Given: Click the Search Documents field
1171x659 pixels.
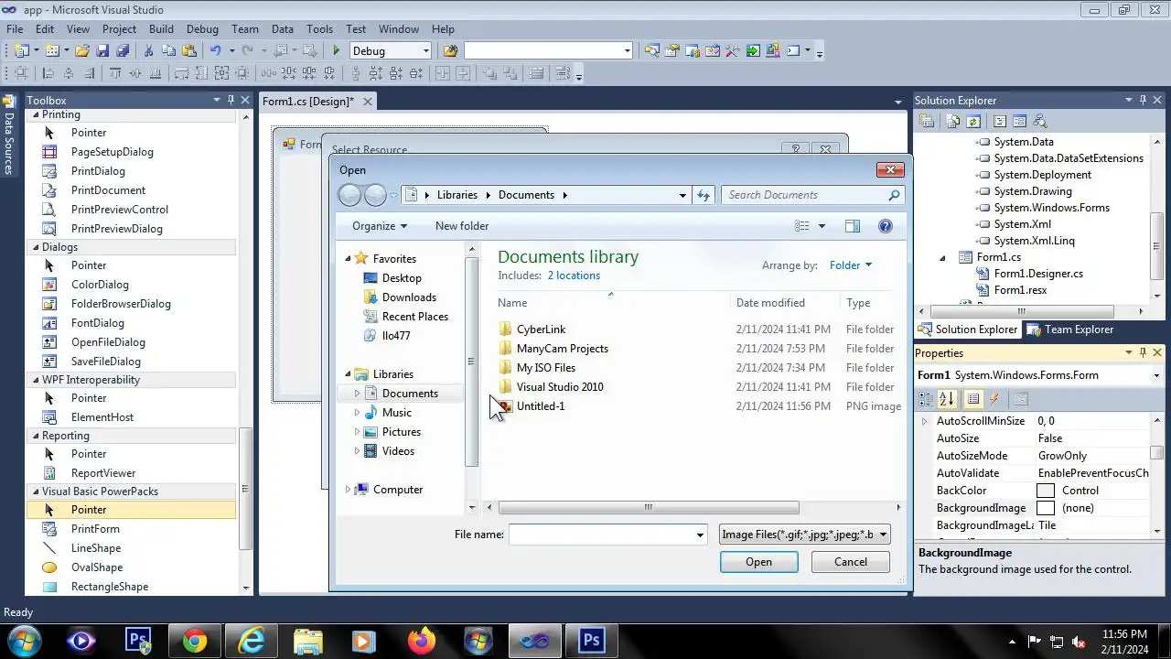Looking at the screenshot, I should [812, 195].
